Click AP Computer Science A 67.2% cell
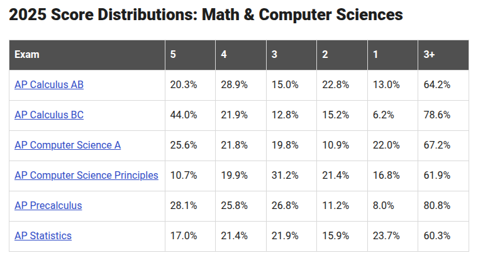Image resolution: width=478 pixels, height=260 pixels. pos(437,145)
